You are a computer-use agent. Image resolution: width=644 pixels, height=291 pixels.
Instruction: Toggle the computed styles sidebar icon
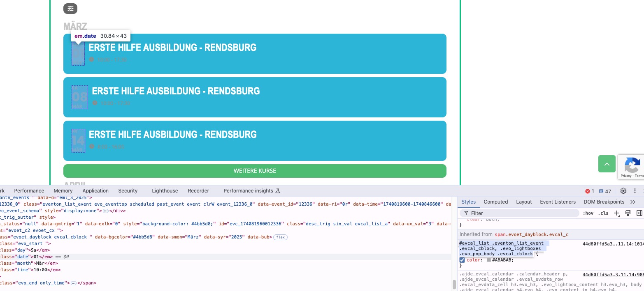pos(639,213)
